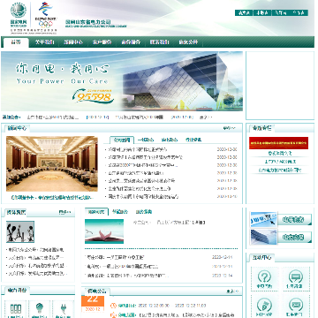Viewport: 318px width, 318px height.
Task: Click the rightmost teal utility button in header
Action: (x=299, y=13)
